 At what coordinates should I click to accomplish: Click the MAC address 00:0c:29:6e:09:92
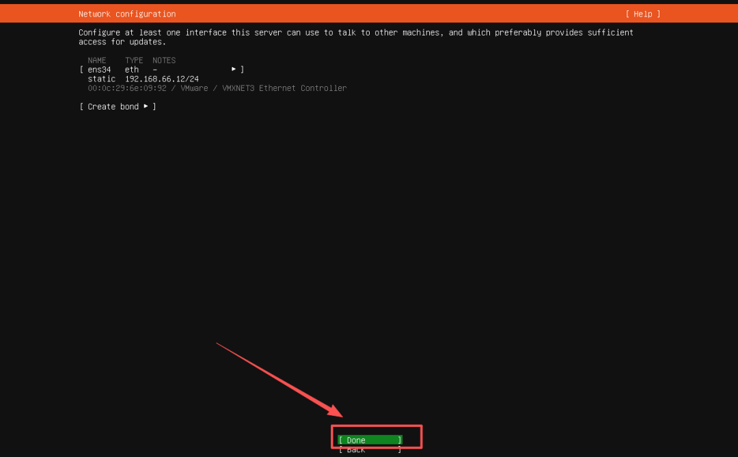click(127, 88)
